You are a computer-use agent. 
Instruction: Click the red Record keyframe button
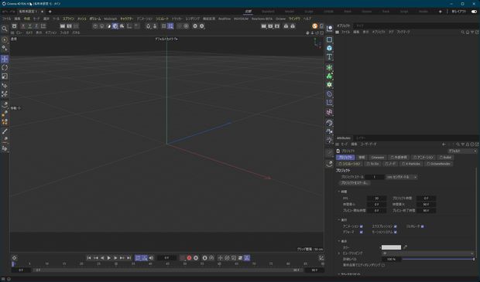[189, 258]
